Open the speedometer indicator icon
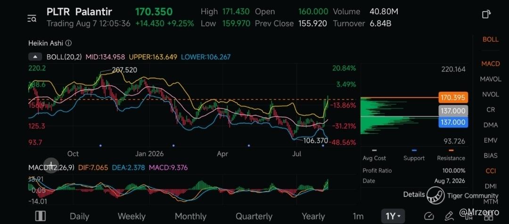The image size is (509, 224). point(429,216)
